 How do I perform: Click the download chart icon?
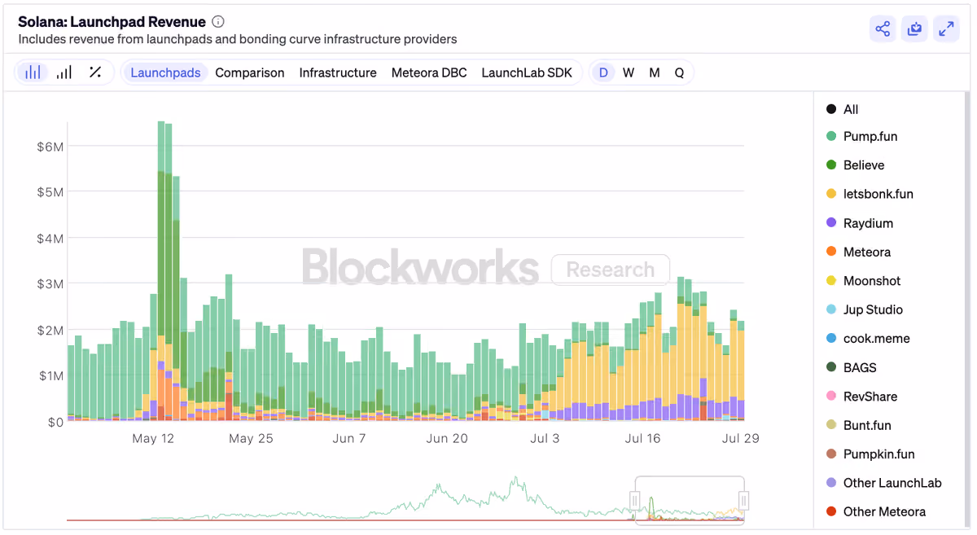pos(915,29)
